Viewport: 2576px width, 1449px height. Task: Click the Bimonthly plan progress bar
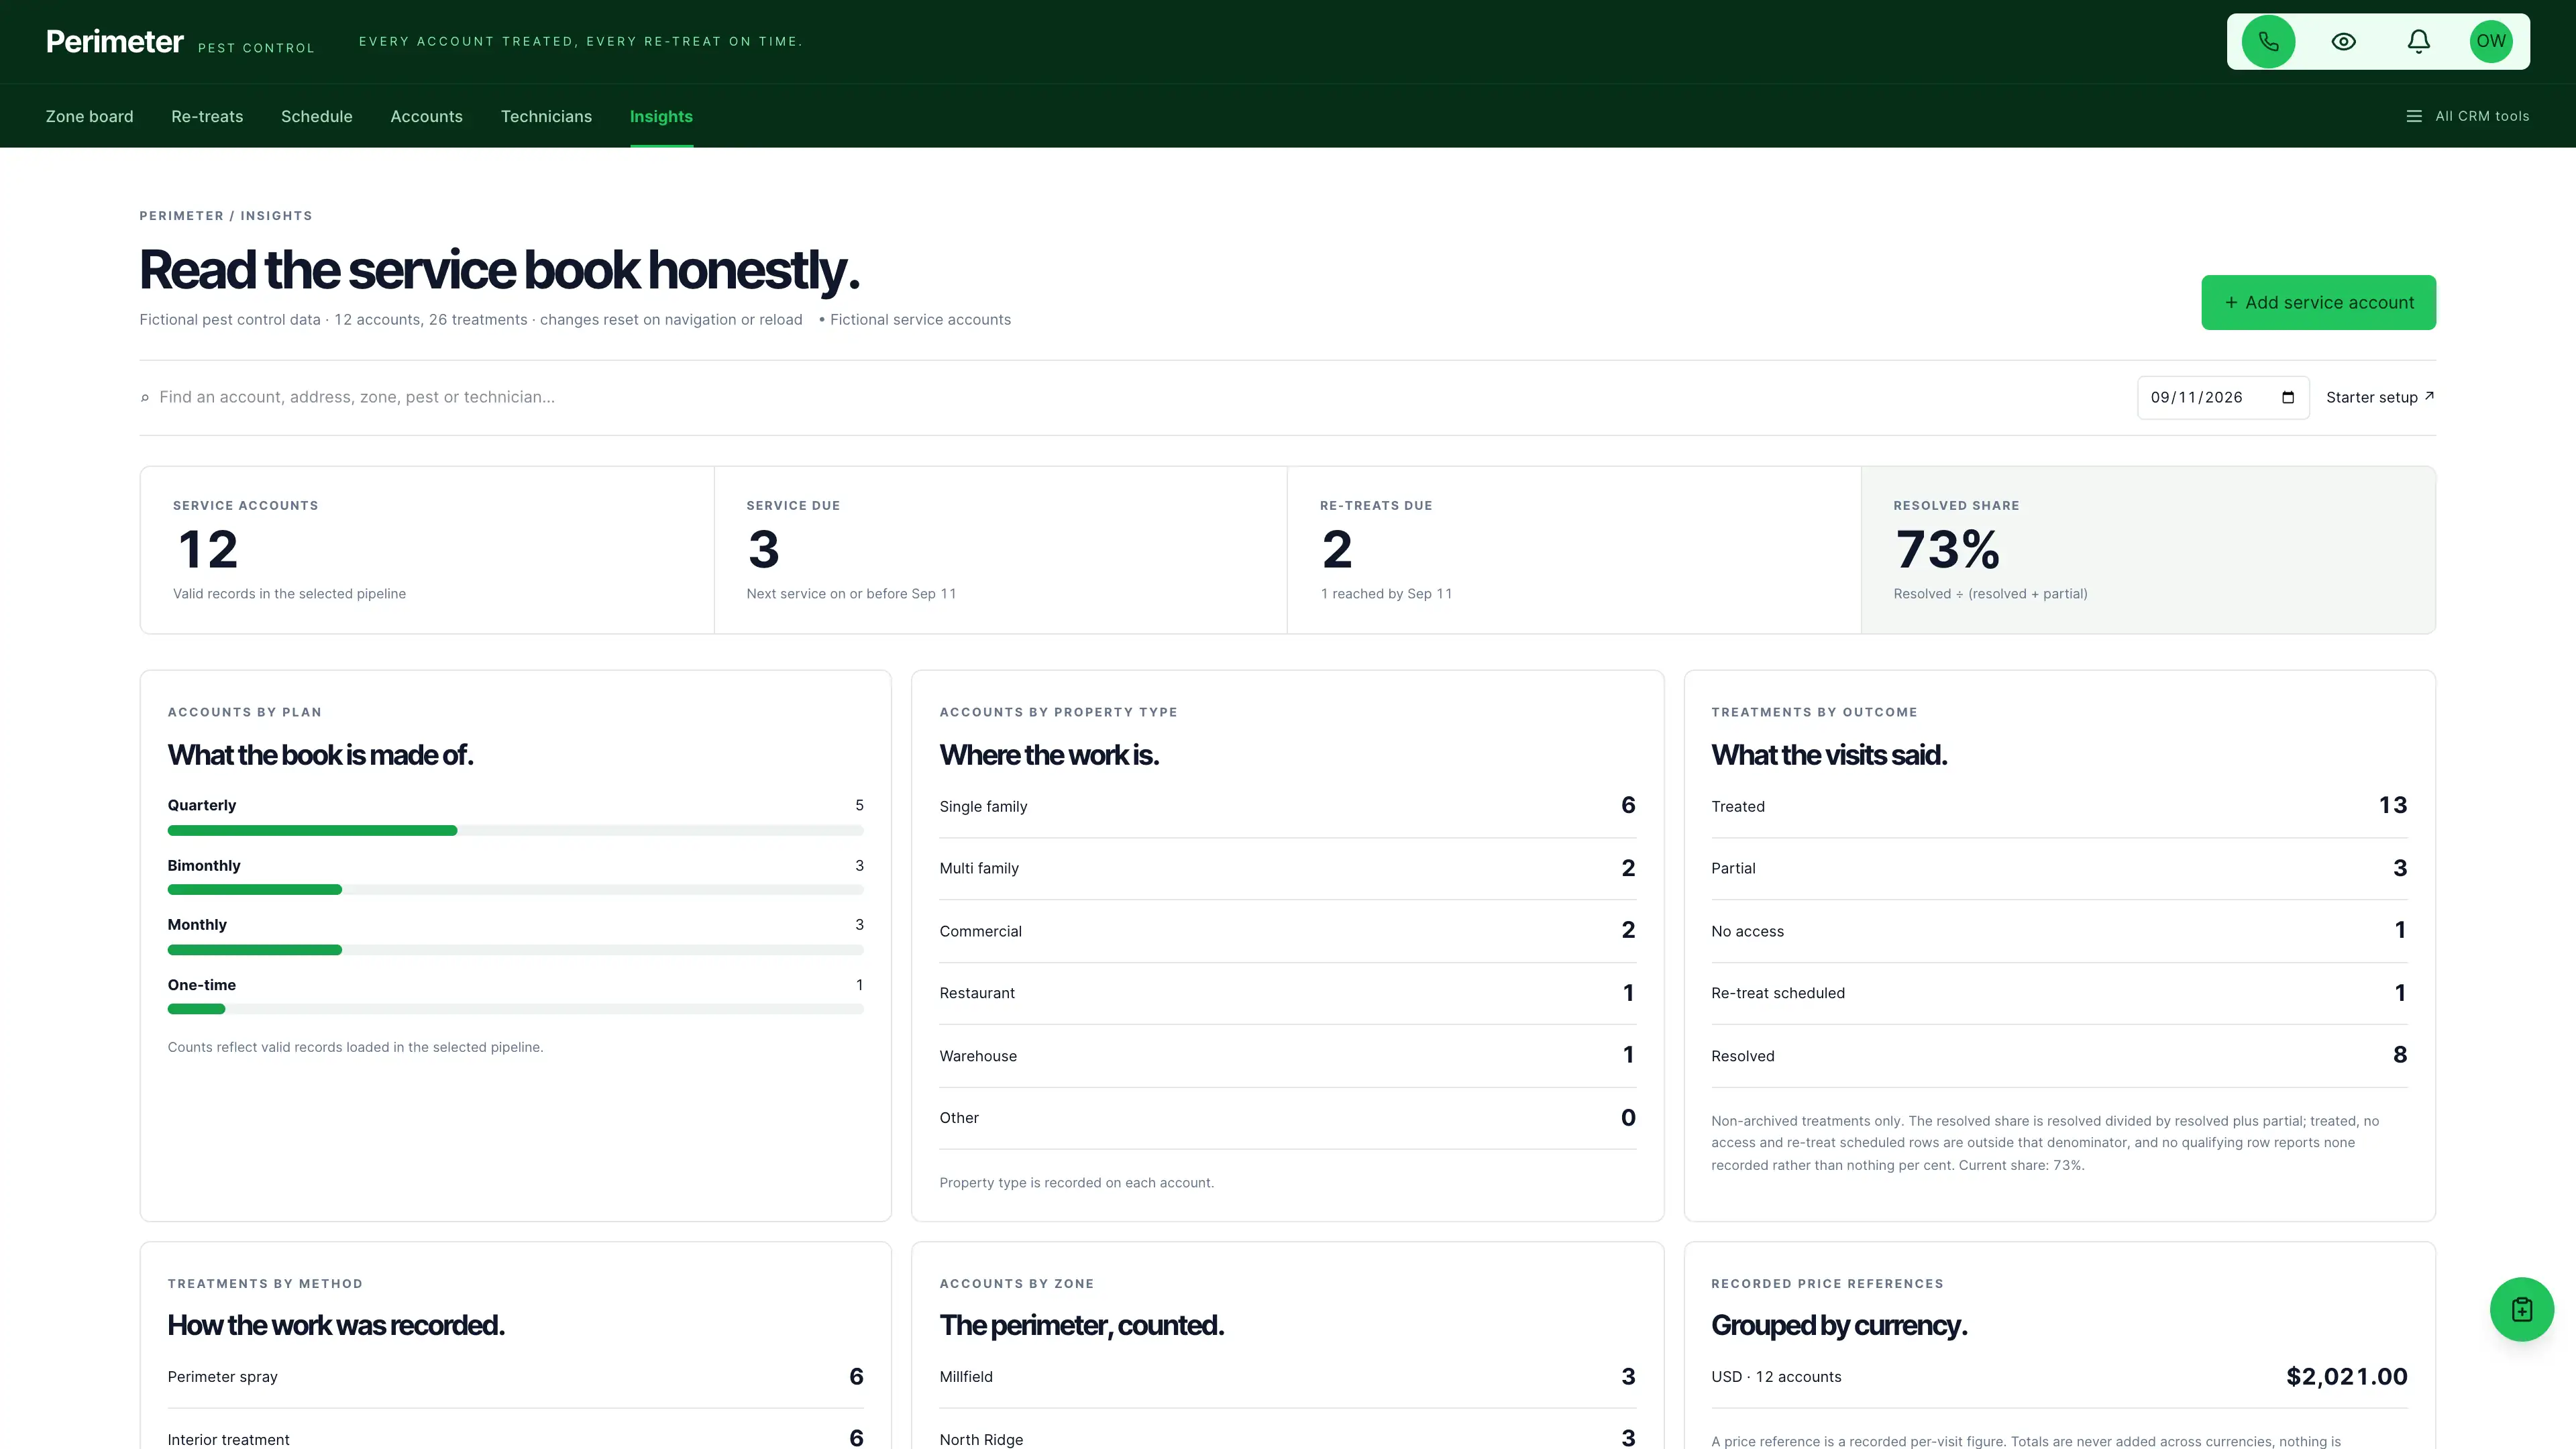pyautogui.click(x=515, y=889)
